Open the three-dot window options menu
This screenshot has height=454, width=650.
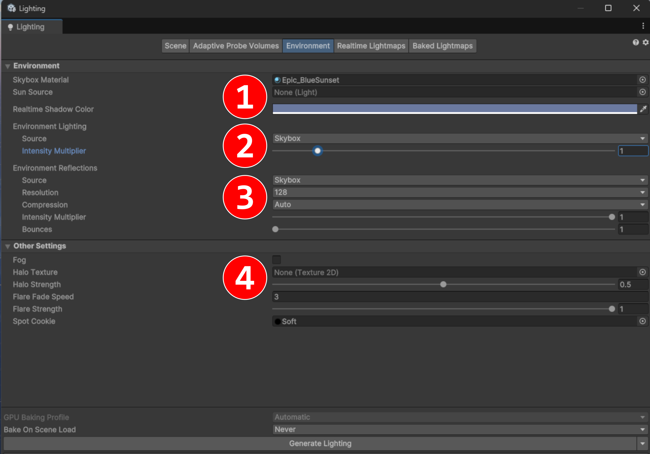click(643, 26)
